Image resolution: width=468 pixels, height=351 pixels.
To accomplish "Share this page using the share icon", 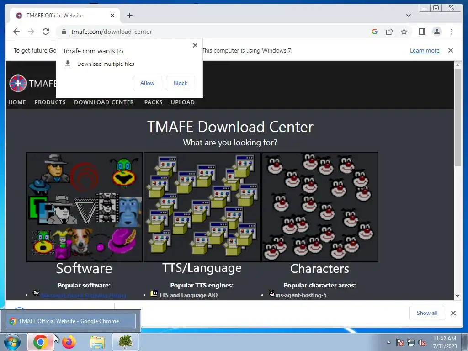I will pyautogui.click(x=389, y=32).
